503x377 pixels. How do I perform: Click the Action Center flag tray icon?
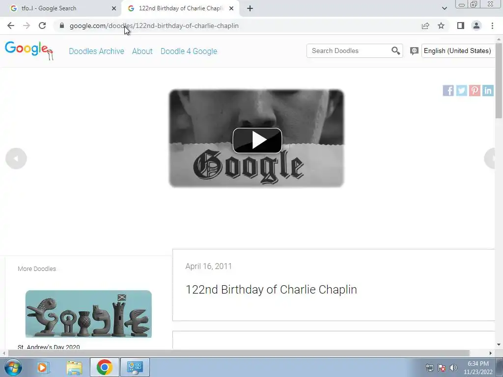click(x=442, y=368)
